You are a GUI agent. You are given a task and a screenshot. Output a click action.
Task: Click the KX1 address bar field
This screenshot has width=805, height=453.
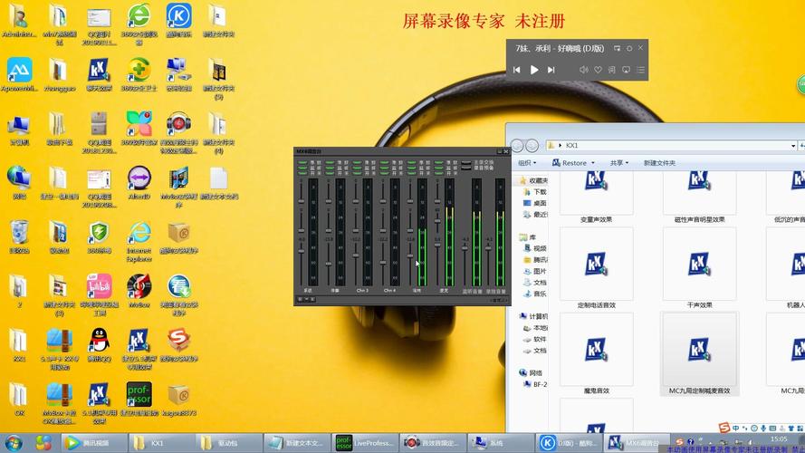click(x=670, y=146)
